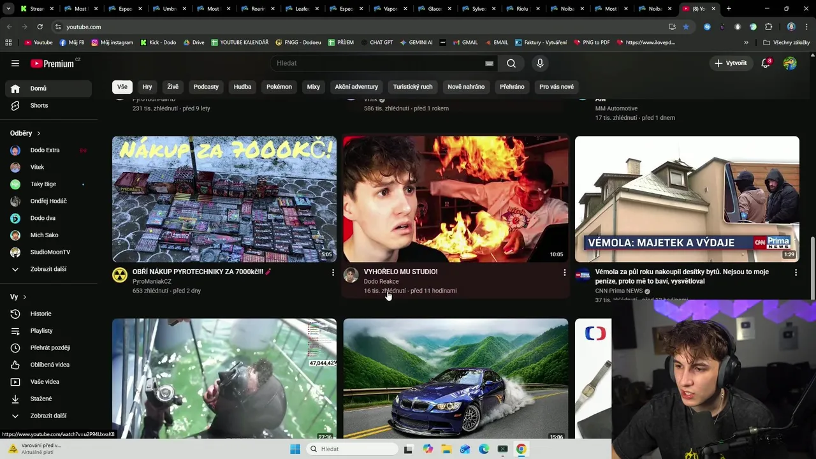Open Všechny záložky bookmarks folder
The height and width of the screenshot is (459, 816).
pyautogui.click(x=786, y=43)
